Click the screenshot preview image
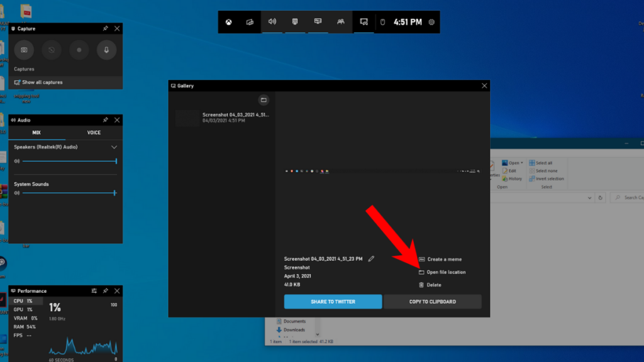The height and width of the screenshot is (362, 644). [x=382, y=171]
